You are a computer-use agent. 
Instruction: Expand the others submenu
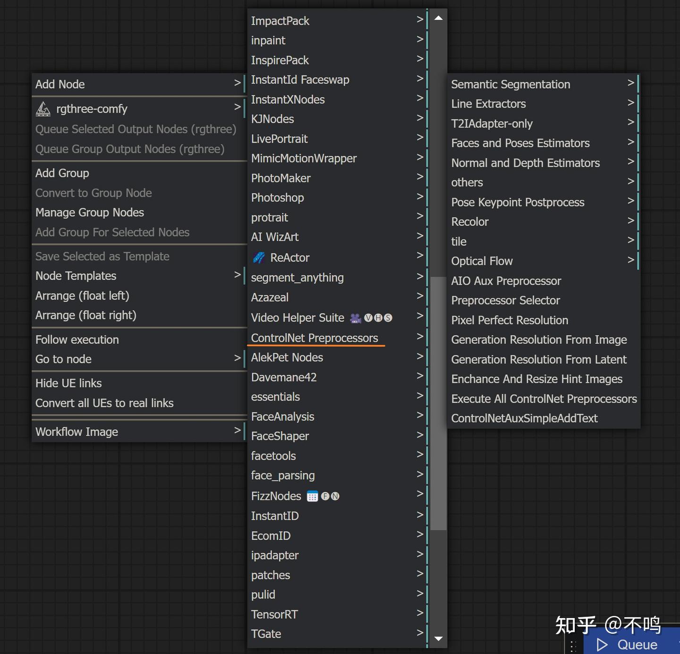tap(544, 182)
